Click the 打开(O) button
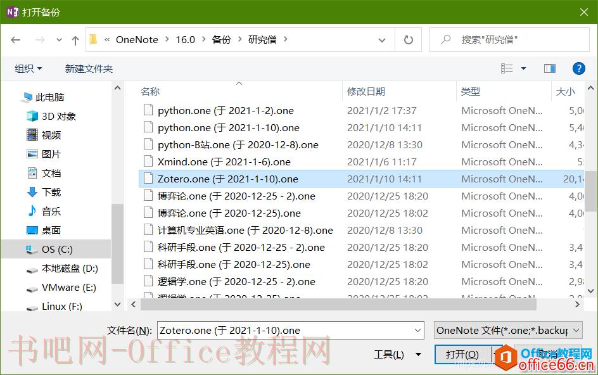The height and width of the screenshot is (375, 598). tap(462, 355)
